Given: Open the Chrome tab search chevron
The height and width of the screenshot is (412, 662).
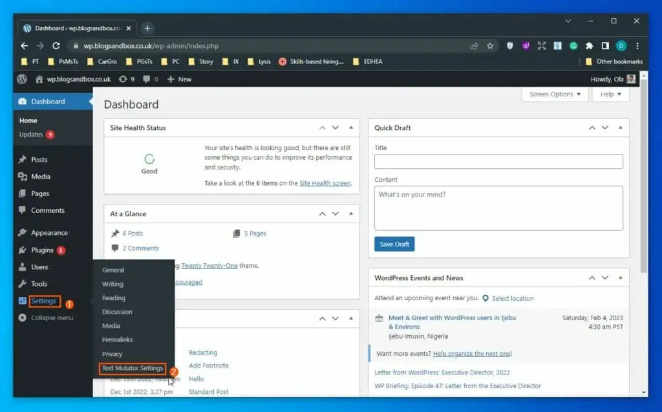Looking at the screenshot, I should [568, 21].
